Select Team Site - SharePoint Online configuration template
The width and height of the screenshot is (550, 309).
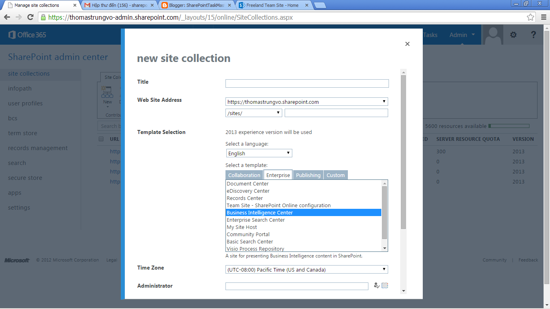[x=304, y=206]
